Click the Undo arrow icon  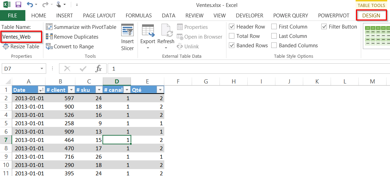[x=30, y=5]
